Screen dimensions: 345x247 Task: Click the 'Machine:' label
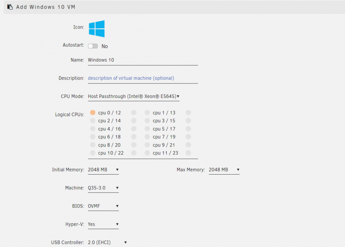75,188
